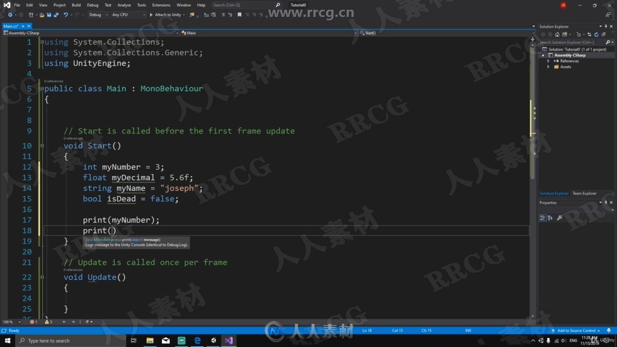617x347 pixels.
Task: Select Solution 'Tutorial0' tree row
Action: coord(577,49)
